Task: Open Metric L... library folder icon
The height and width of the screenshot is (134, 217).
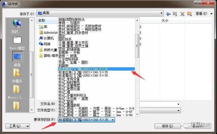Action: tap(17, 92)
